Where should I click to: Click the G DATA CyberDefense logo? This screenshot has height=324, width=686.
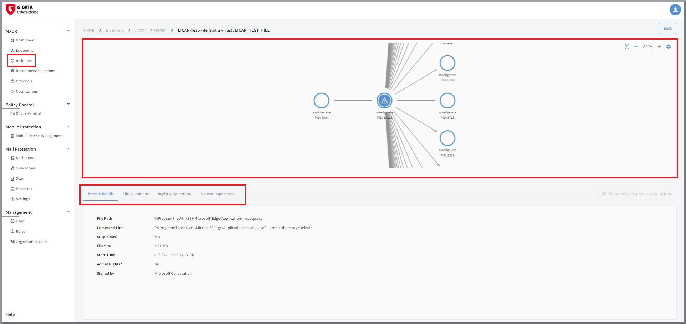[x=22, y=10]
